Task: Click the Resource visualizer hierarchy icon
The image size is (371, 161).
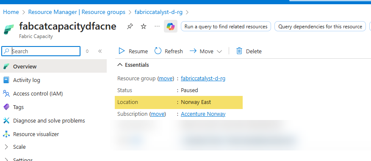Action: click(x=6, y=134)
